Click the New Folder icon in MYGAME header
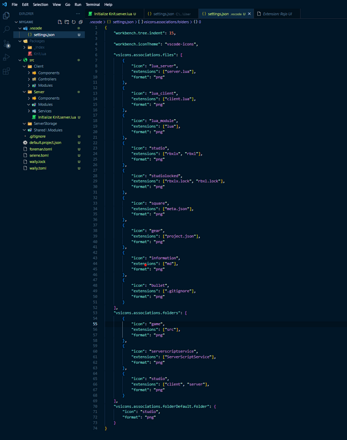This screenshot has height=440, width=347. point(66,22)
